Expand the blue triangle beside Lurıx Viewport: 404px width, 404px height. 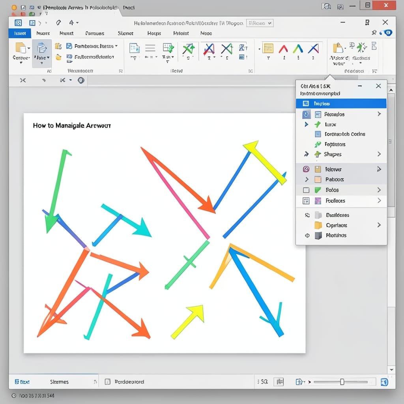(x=306, y=124)
